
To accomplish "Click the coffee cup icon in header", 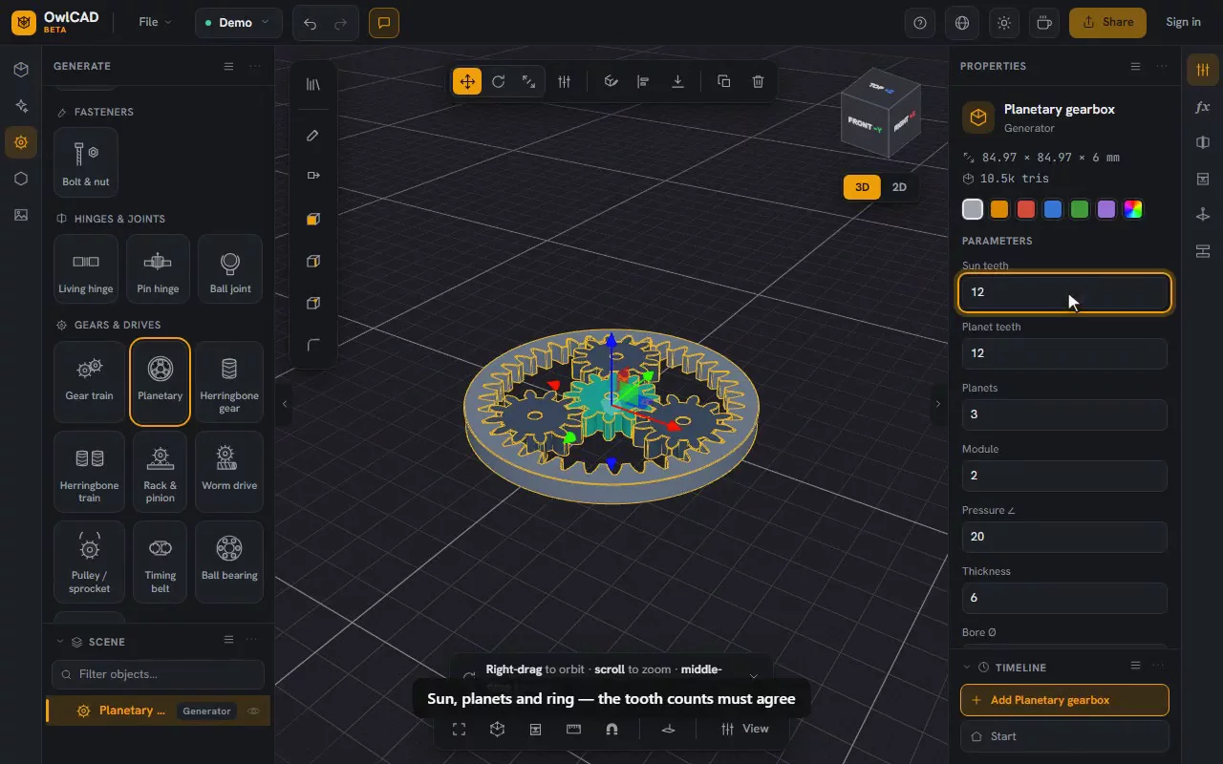I will [1045, 23].
